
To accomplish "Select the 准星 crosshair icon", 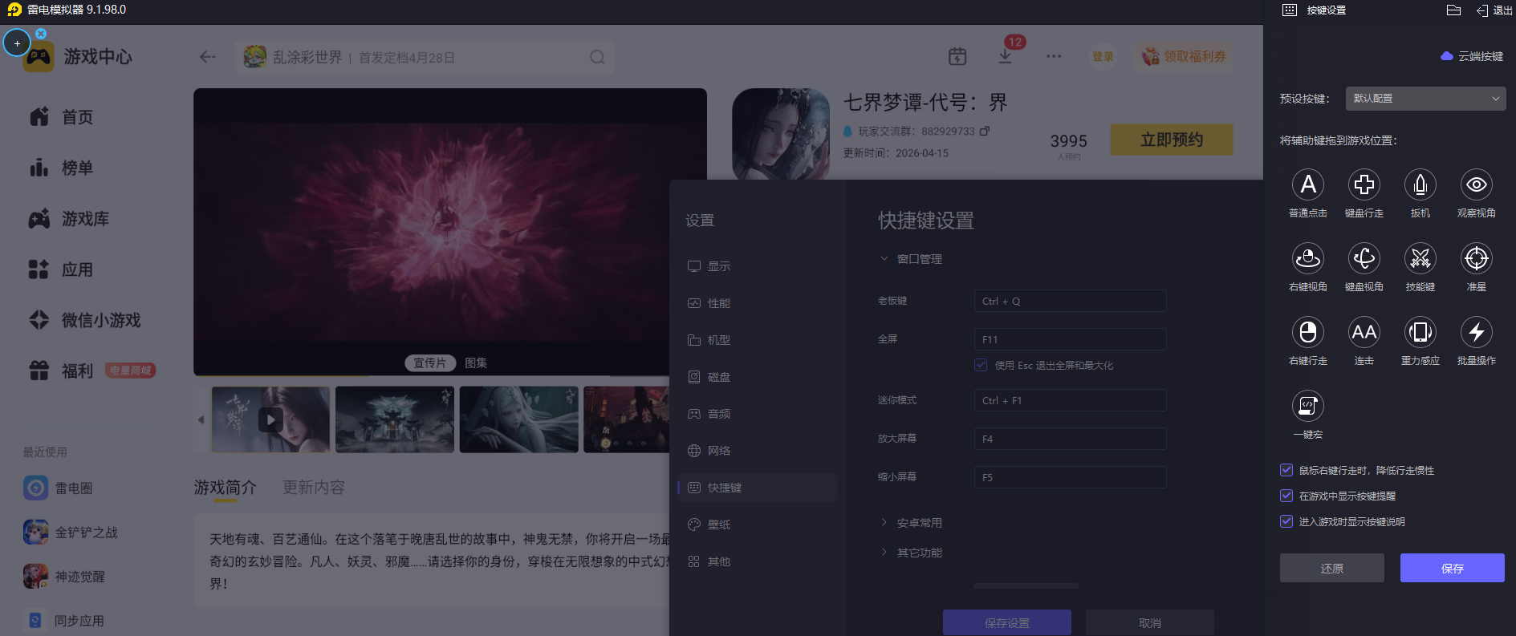I will 1476,259.
